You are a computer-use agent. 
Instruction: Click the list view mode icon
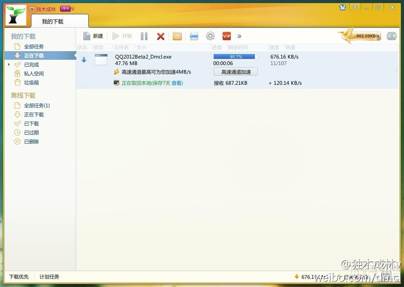coord(194,36)
